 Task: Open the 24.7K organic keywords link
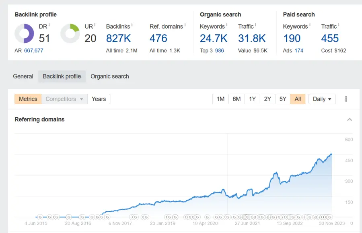point(214,39)
